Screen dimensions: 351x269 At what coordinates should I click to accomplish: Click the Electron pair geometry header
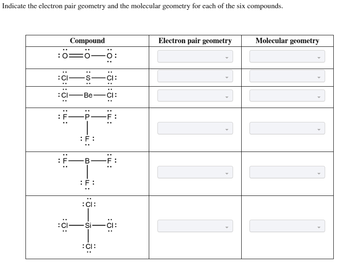pos(195,41)
